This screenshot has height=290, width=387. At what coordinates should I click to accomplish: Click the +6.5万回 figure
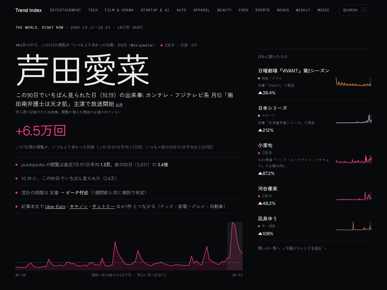(41, 131)
